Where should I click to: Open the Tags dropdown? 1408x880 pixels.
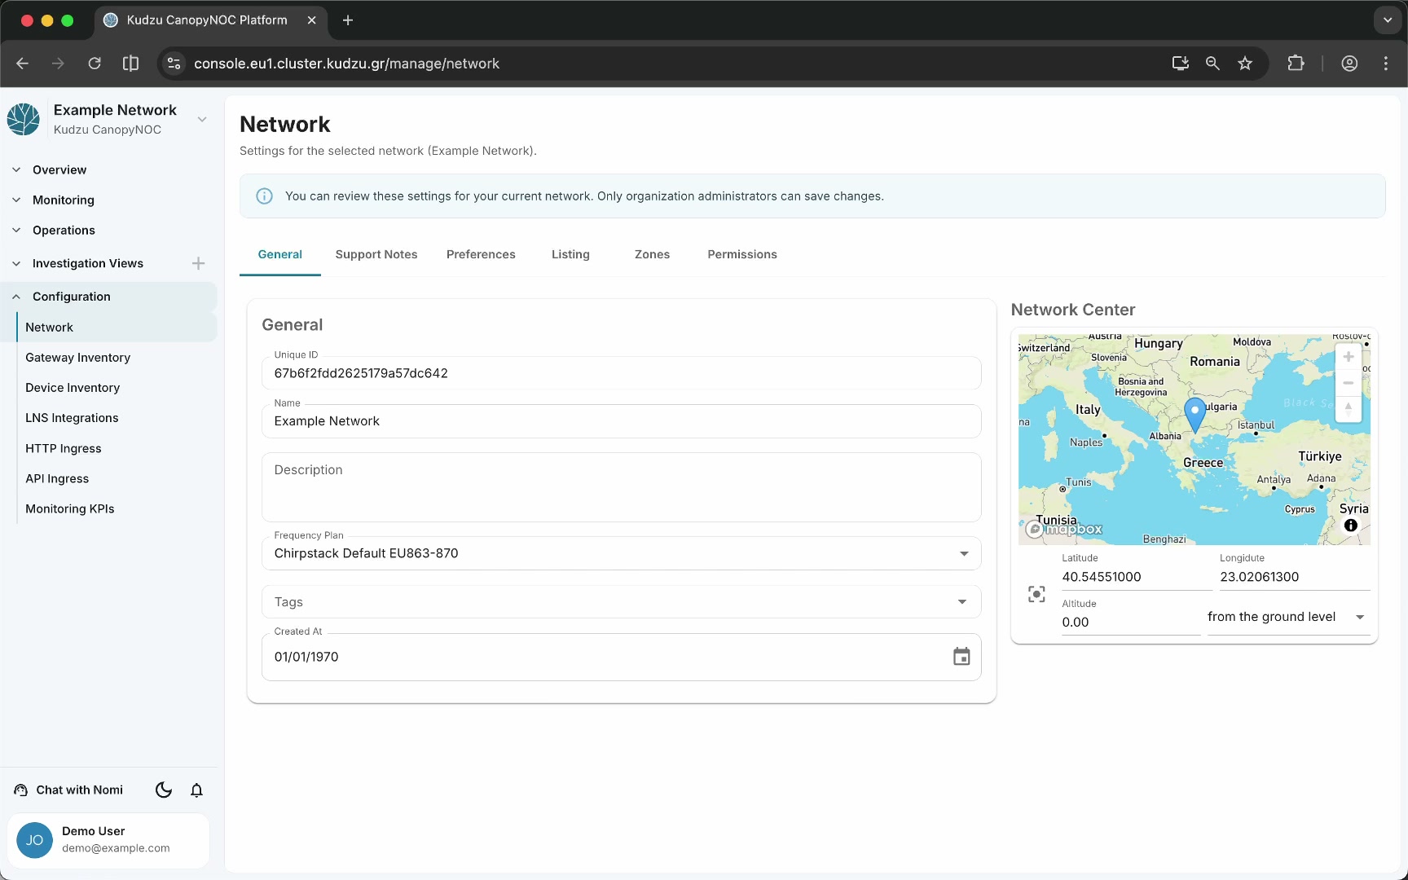[x=621, y=602]
